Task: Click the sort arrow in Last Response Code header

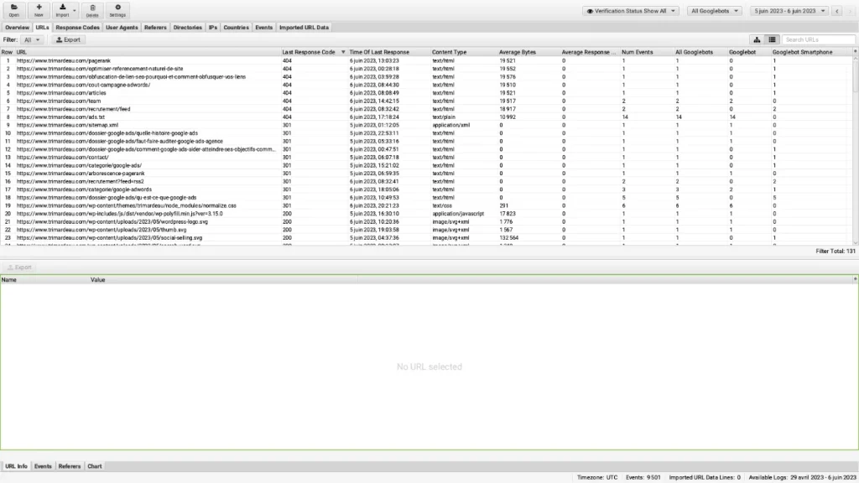Action: pos(343,52)
